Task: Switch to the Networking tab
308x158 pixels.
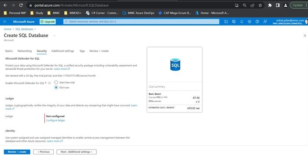Action: click(x=25, y=51)
